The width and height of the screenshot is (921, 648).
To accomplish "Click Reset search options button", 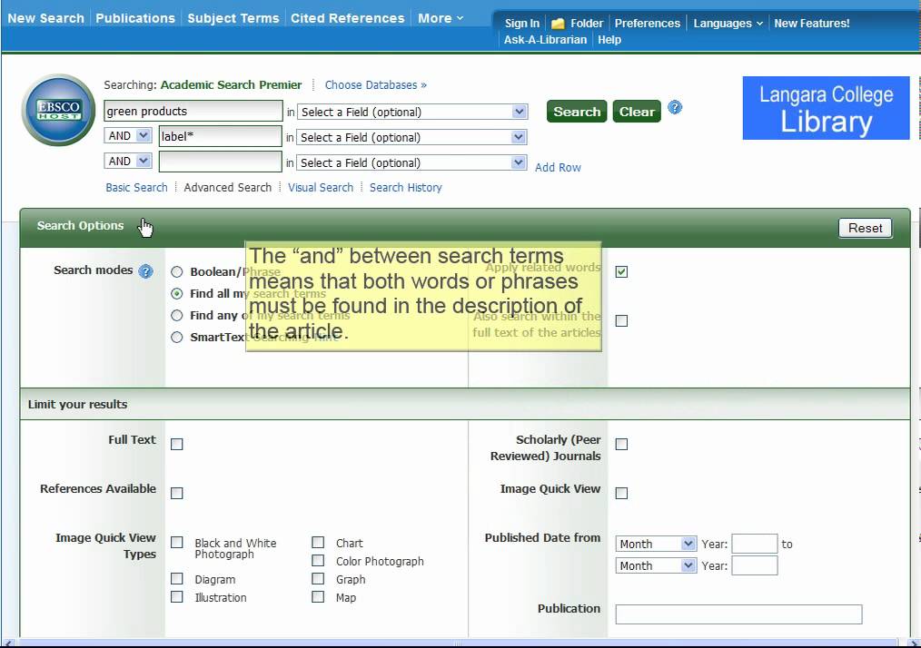I will pos(866,228).
